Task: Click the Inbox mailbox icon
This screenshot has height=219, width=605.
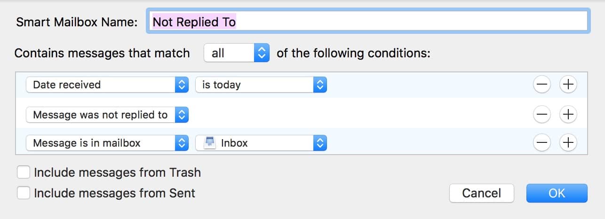Action: click(x=210, y=143)
